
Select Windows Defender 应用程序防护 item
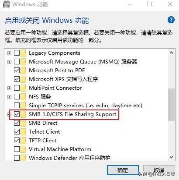pyautogui.click(x=69, y=158)
